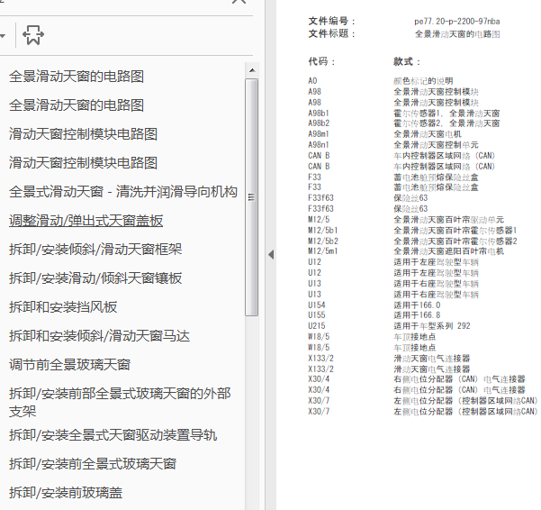Click the 款式 column header
This screenshot has width=541, height=510.
pos(407,62)
